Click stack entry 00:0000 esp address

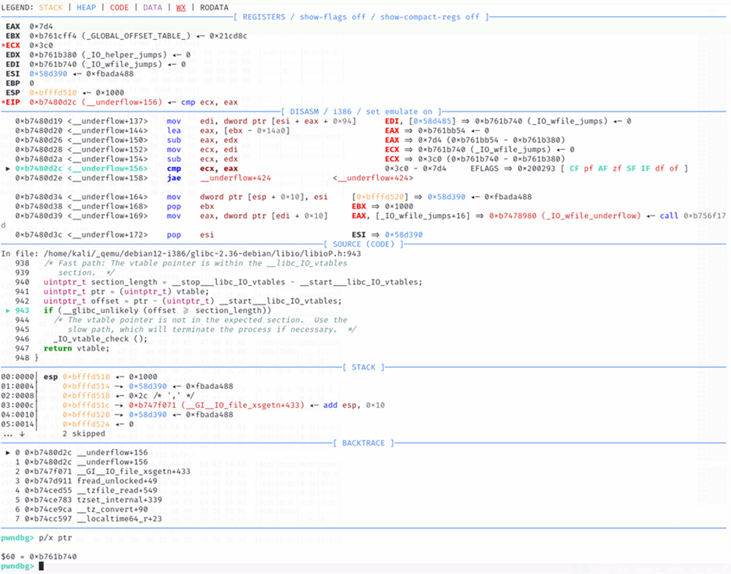click(x=86, y=376)
